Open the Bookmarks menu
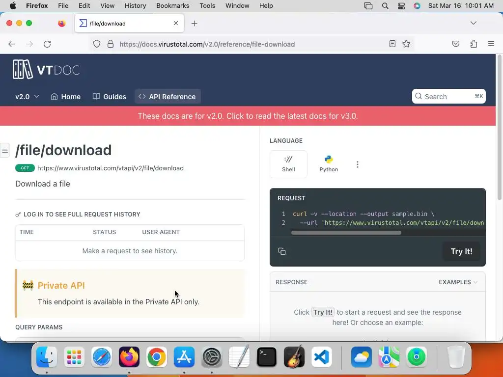 172,6
